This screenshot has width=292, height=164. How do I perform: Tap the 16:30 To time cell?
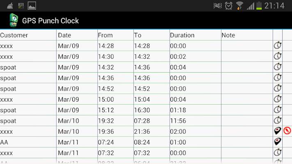[142, 110]
